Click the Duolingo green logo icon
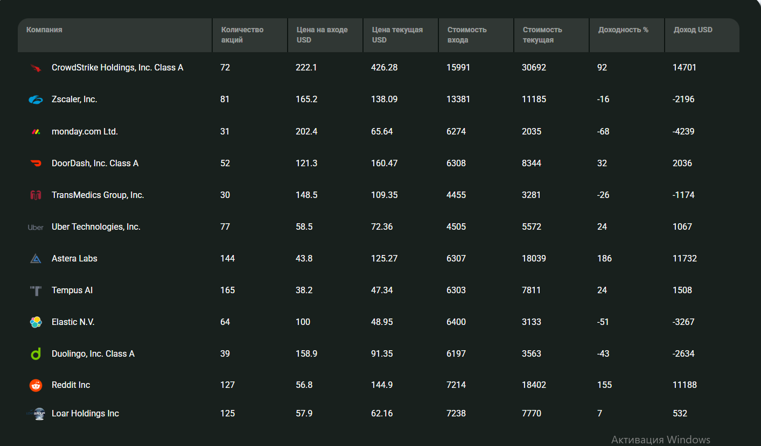Viewport: 761px width, 446px height. click(36, 354)
